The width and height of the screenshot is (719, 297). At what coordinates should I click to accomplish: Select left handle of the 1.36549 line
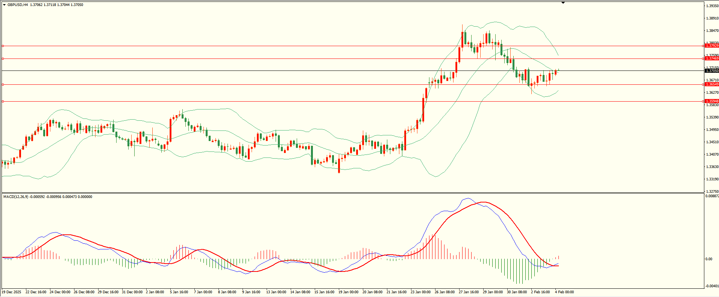point(3,85)
